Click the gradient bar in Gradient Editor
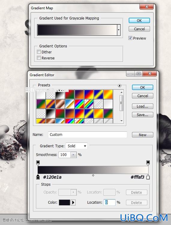The width and height of the screenshot is (171, 225). coord(93,170)
